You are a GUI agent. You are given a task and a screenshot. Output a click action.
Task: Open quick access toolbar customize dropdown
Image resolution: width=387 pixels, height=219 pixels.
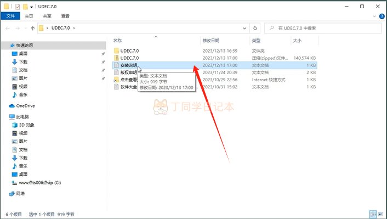[x=31, y=7]
